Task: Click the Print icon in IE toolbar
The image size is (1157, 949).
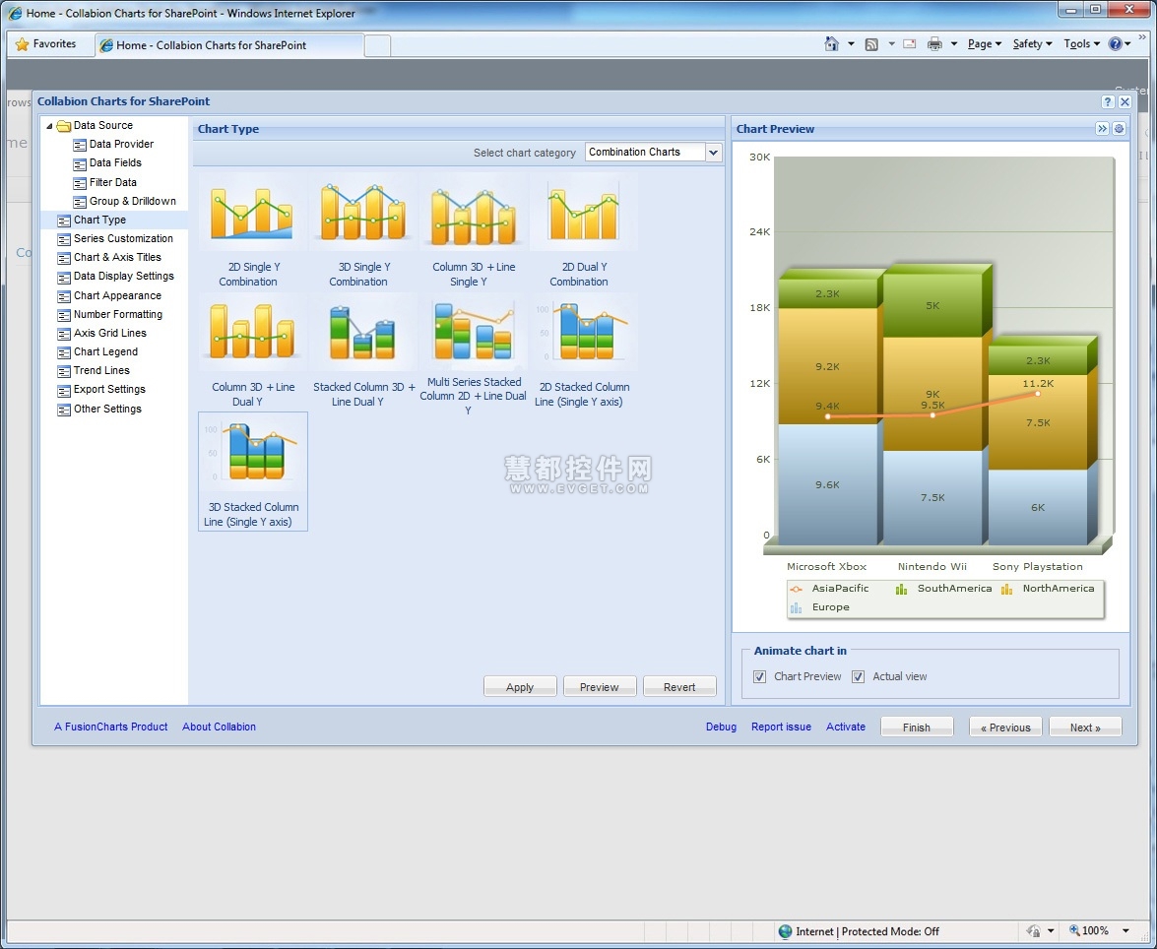Action: click(x=934, y=44)
